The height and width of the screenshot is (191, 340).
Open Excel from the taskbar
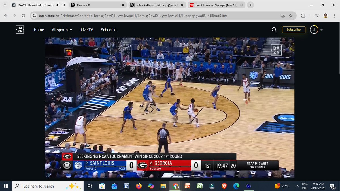point(199,186)
